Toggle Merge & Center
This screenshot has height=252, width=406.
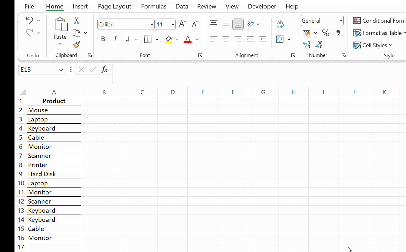point(280,39)
